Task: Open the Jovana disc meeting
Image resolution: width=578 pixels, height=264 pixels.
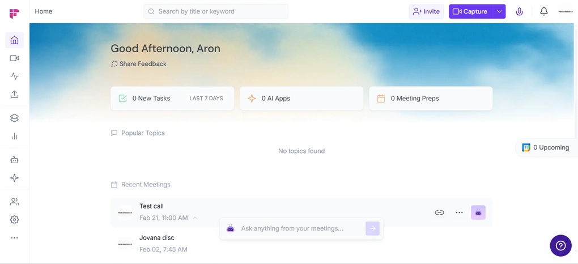Action: 301,244
